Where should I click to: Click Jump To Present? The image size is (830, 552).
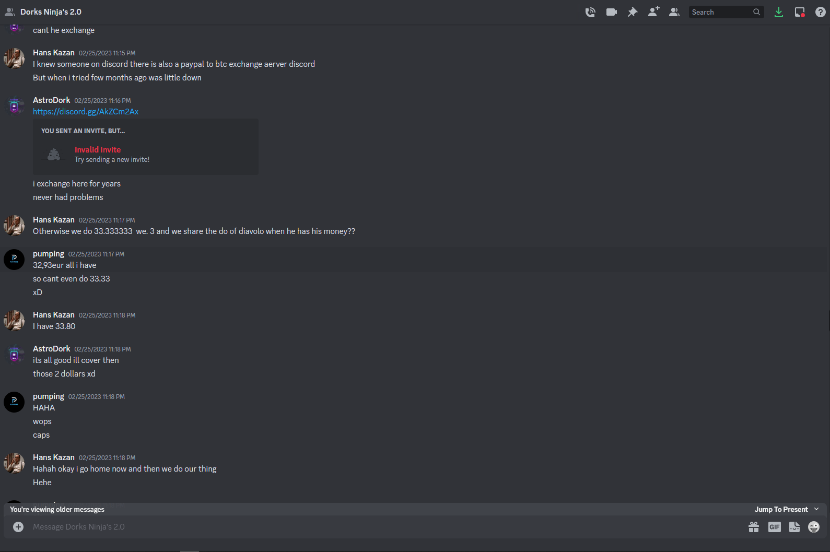coord(781,509)
